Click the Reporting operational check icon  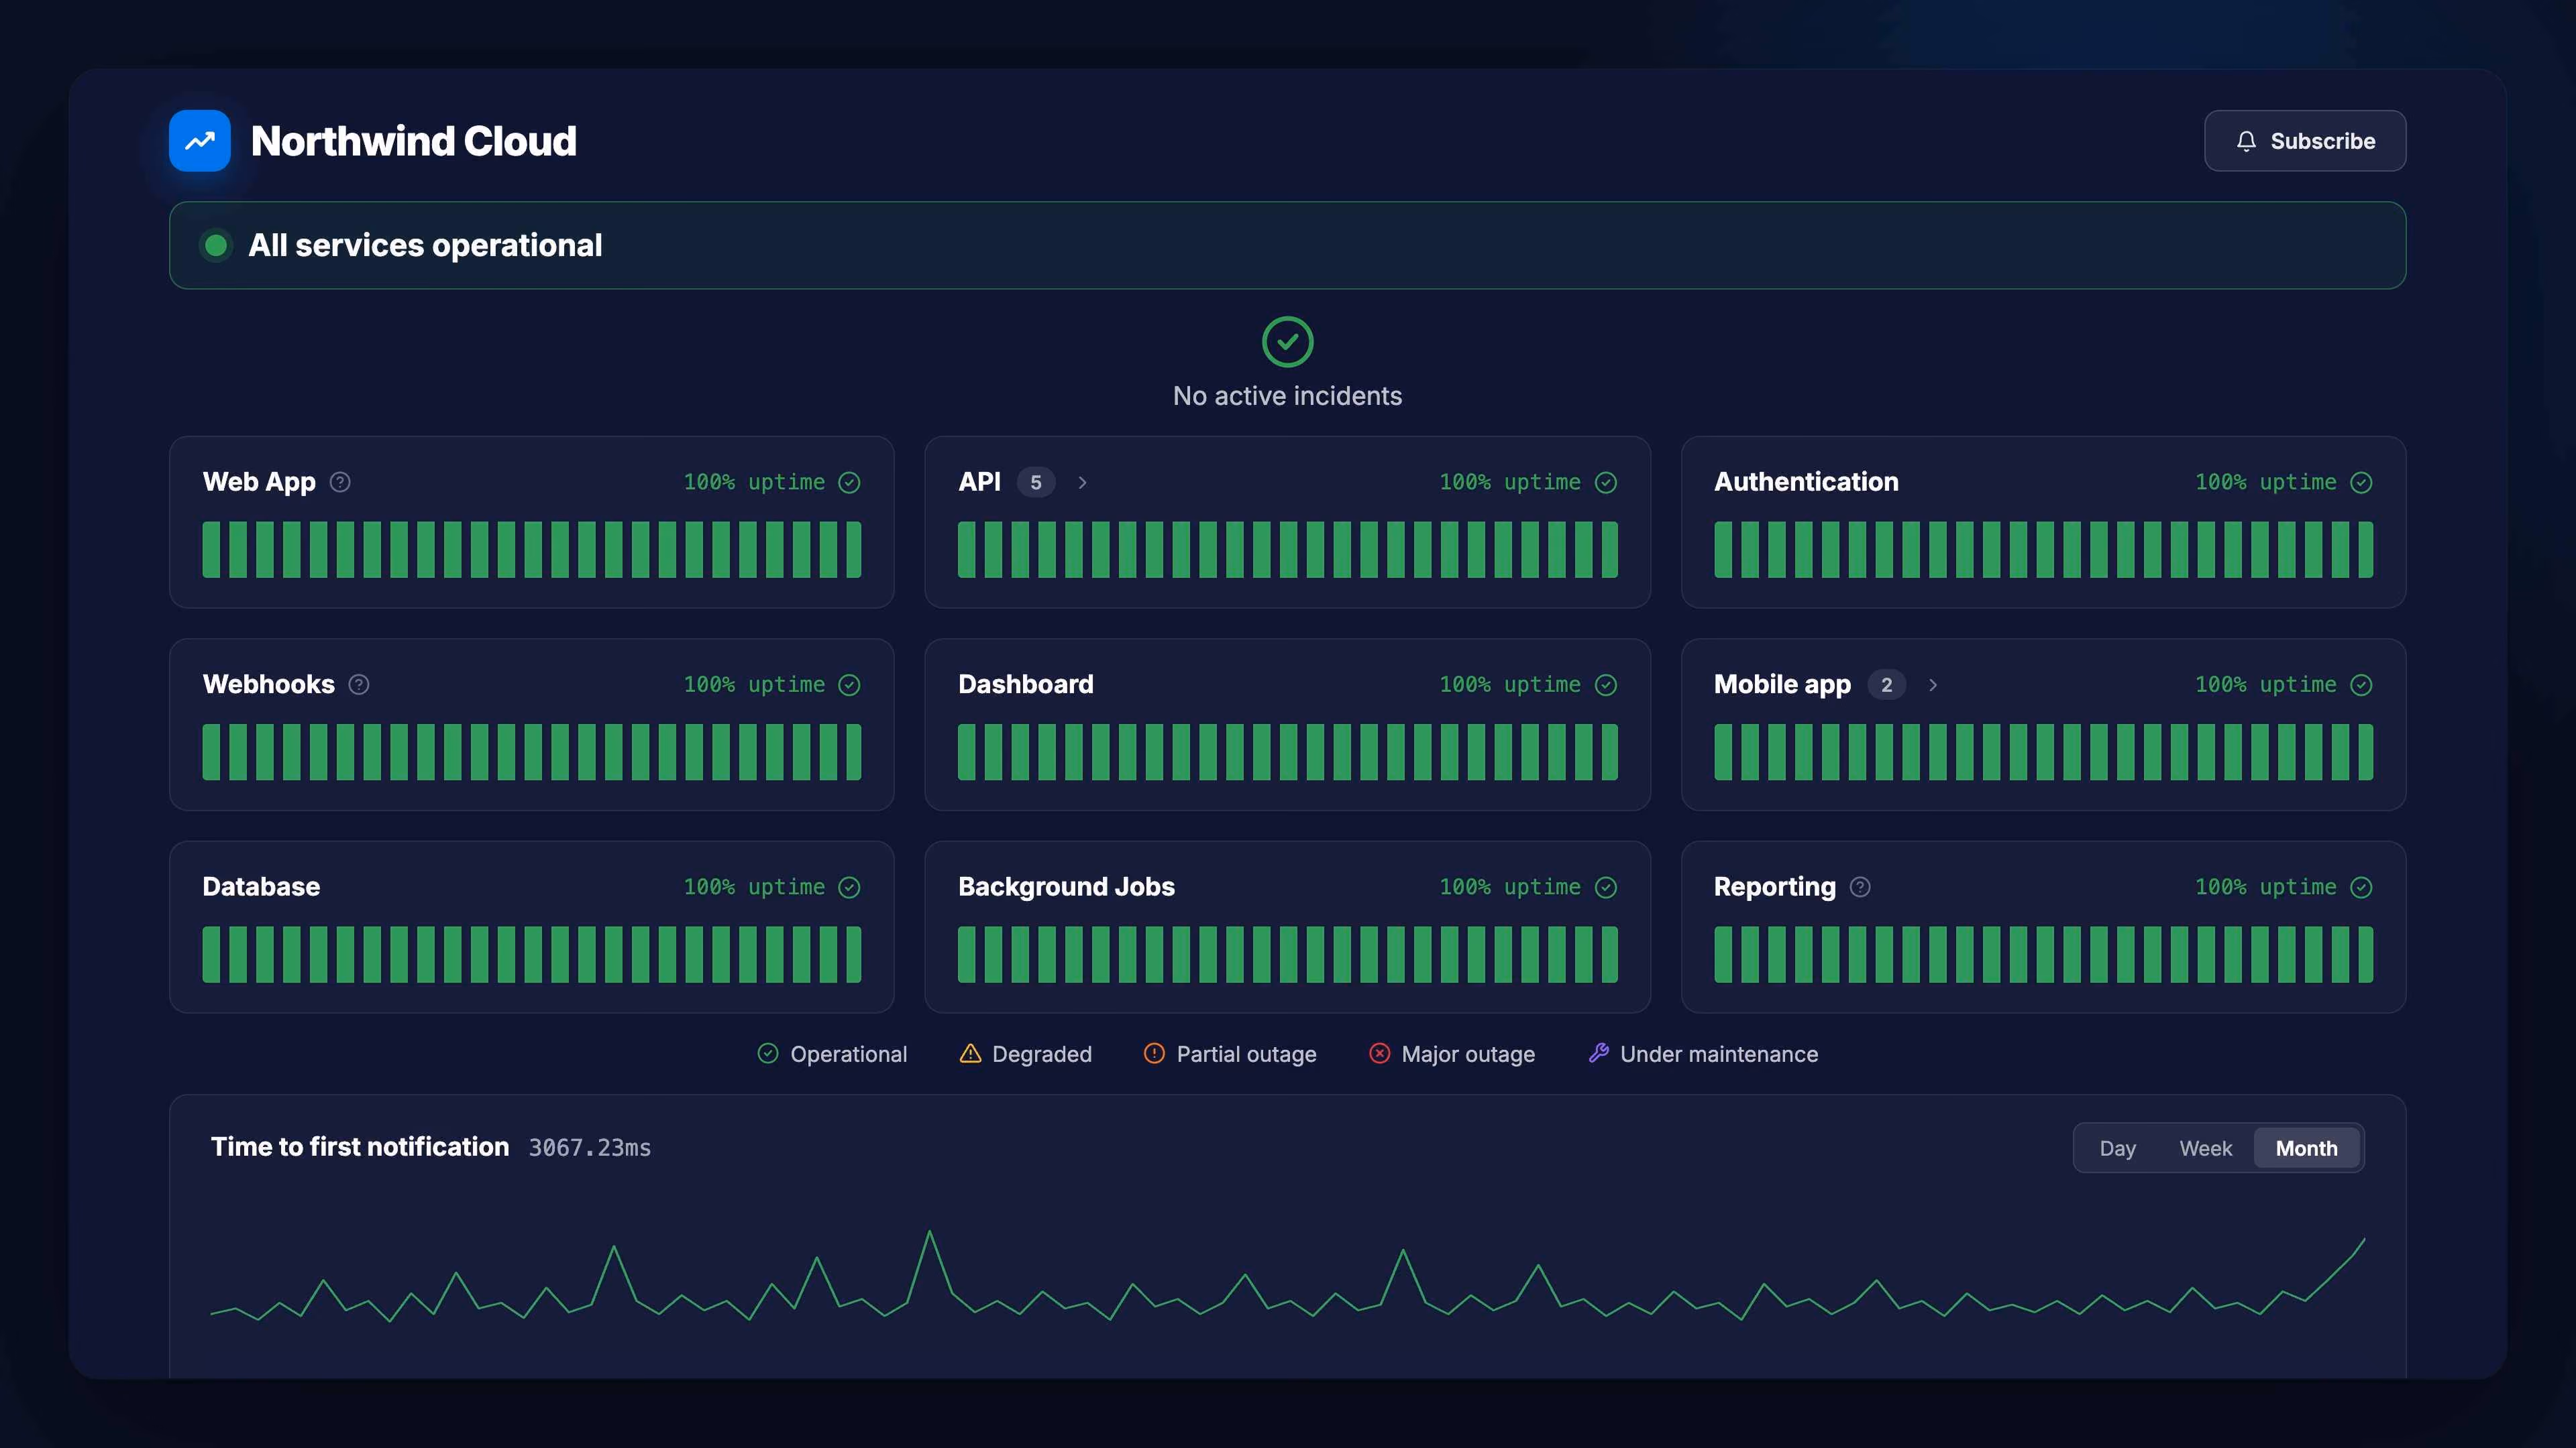(2361, 888)
